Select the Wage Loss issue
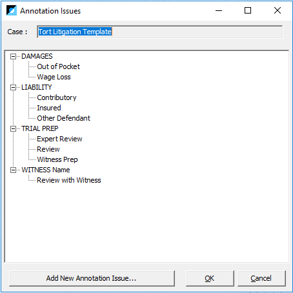The width and height of the screenshot is (293, 293). tap(54, 77)
